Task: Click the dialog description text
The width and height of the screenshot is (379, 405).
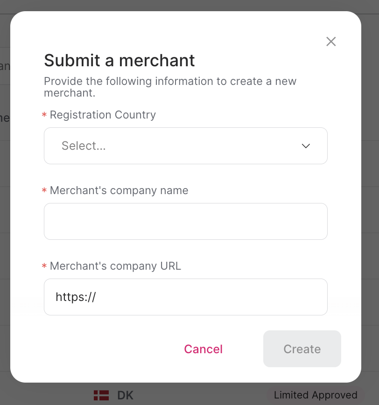Action: (170, 87)
